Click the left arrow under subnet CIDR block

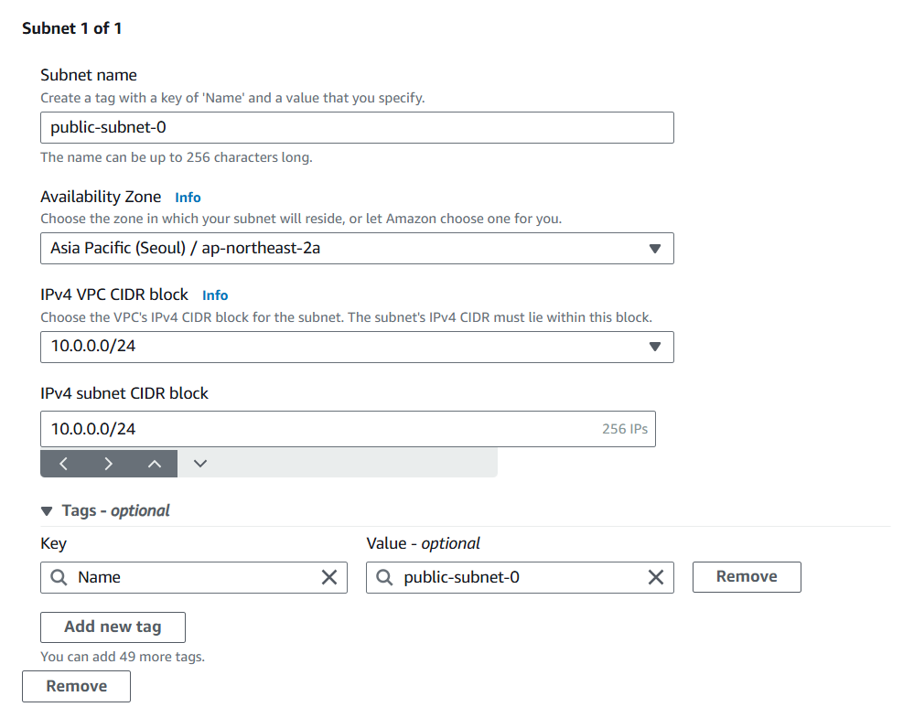coord(63,463)
